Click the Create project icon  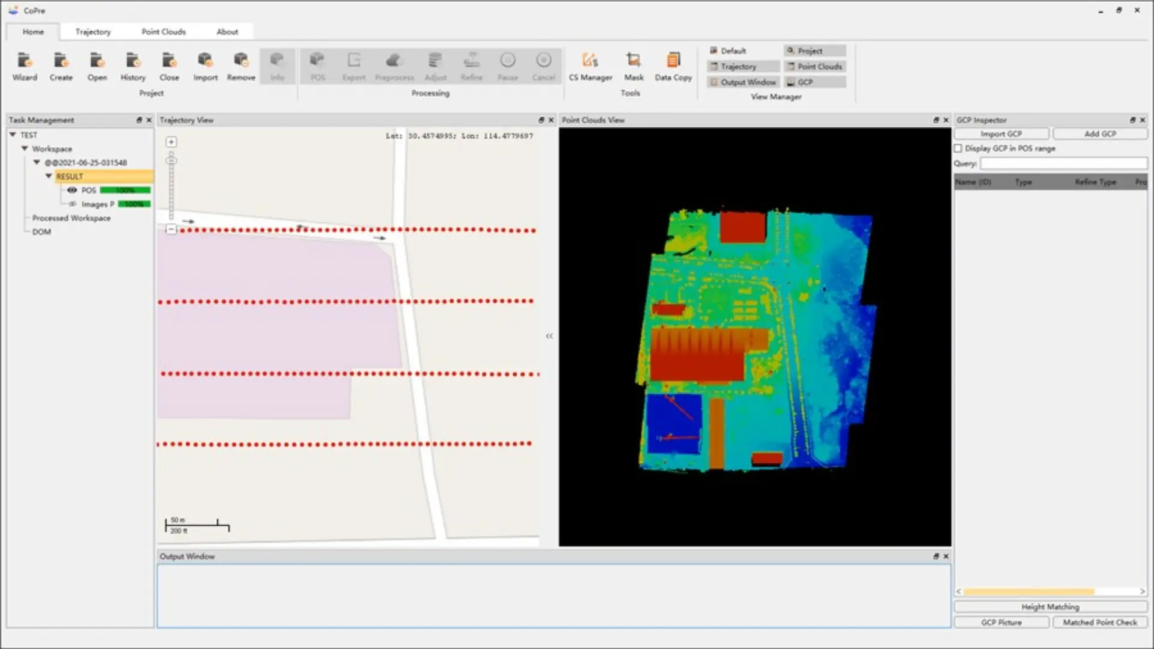point(61,66)
